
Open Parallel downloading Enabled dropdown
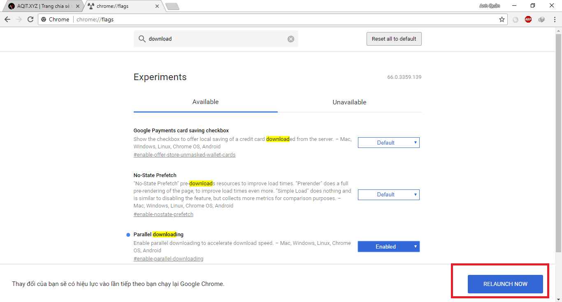389,247
